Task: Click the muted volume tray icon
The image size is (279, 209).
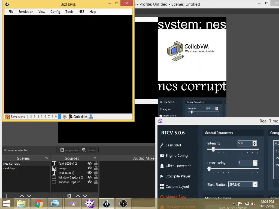Action: point(253,204)
